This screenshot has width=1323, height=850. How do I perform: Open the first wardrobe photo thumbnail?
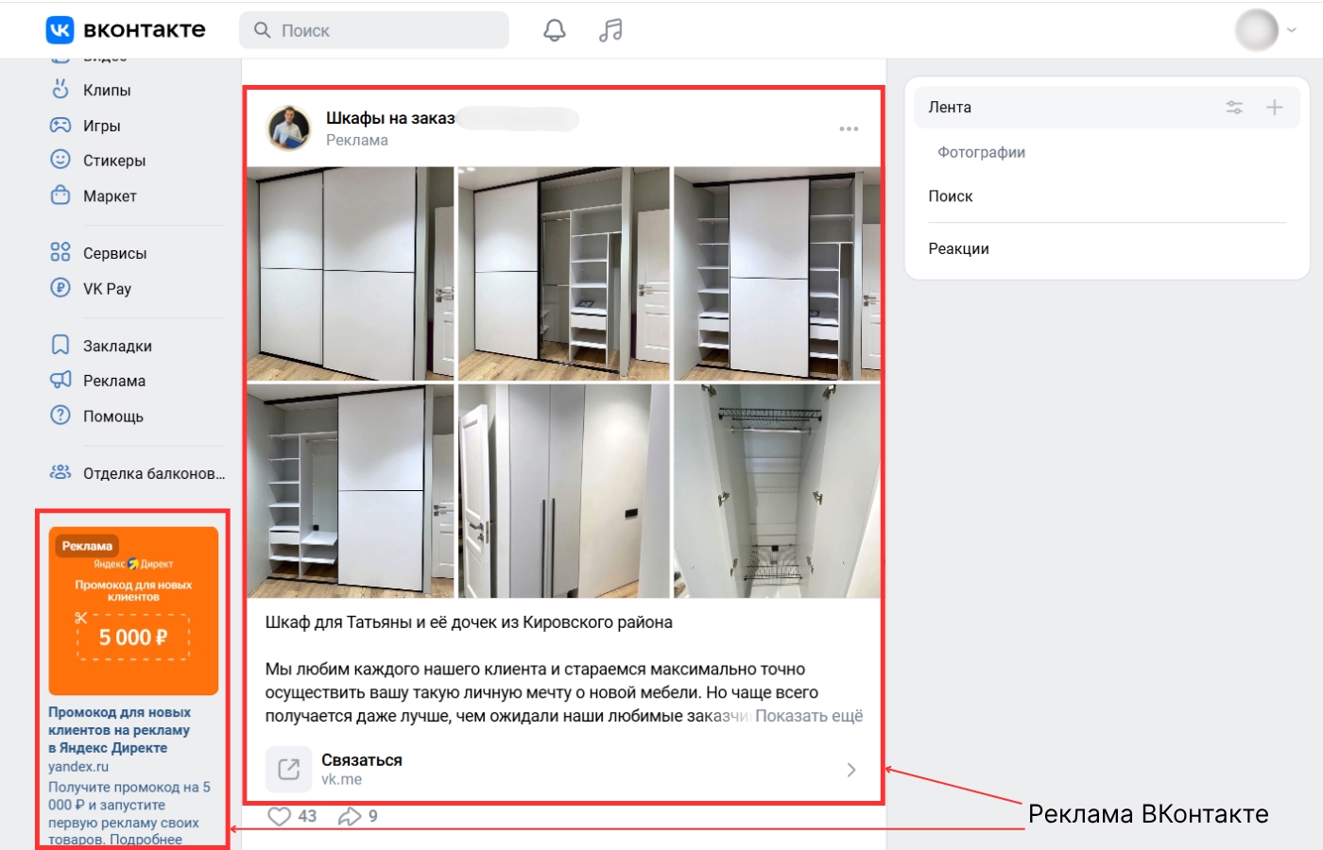click(351, 274)
